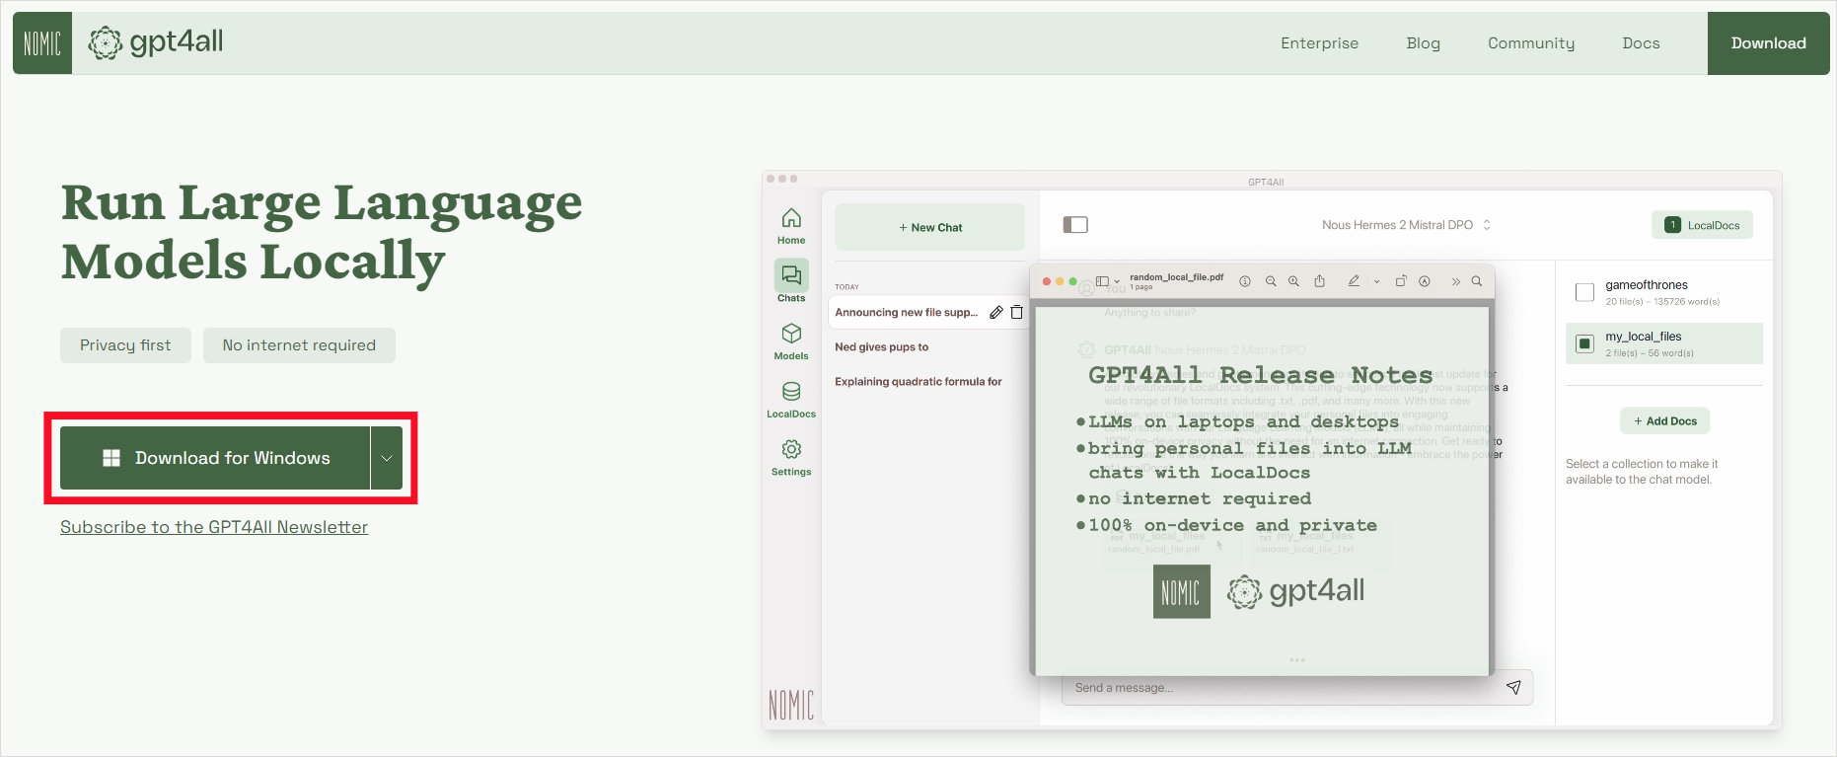Click Download for Windows

pos(215,458)
